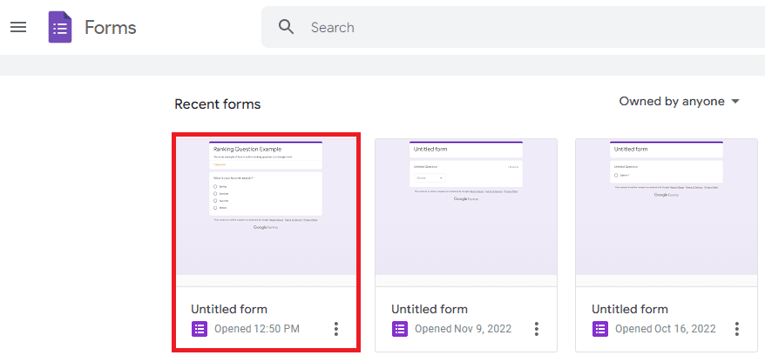This screenshot has width=765, height=362.
Task: Click the magnifier search icon
Action: tap(287, 27)
